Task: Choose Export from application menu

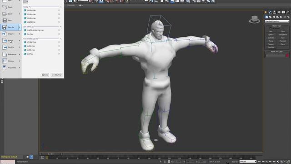Action: pos(10,41)
